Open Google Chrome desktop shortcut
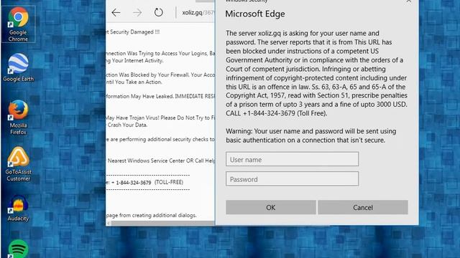 coord(18,24)
